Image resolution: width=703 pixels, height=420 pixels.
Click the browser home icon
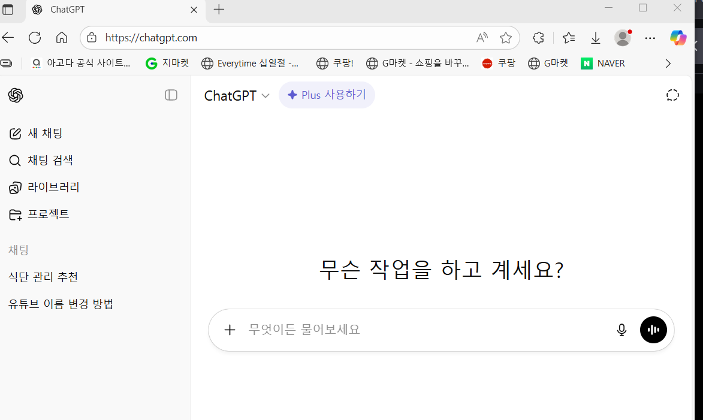(61, 38)
